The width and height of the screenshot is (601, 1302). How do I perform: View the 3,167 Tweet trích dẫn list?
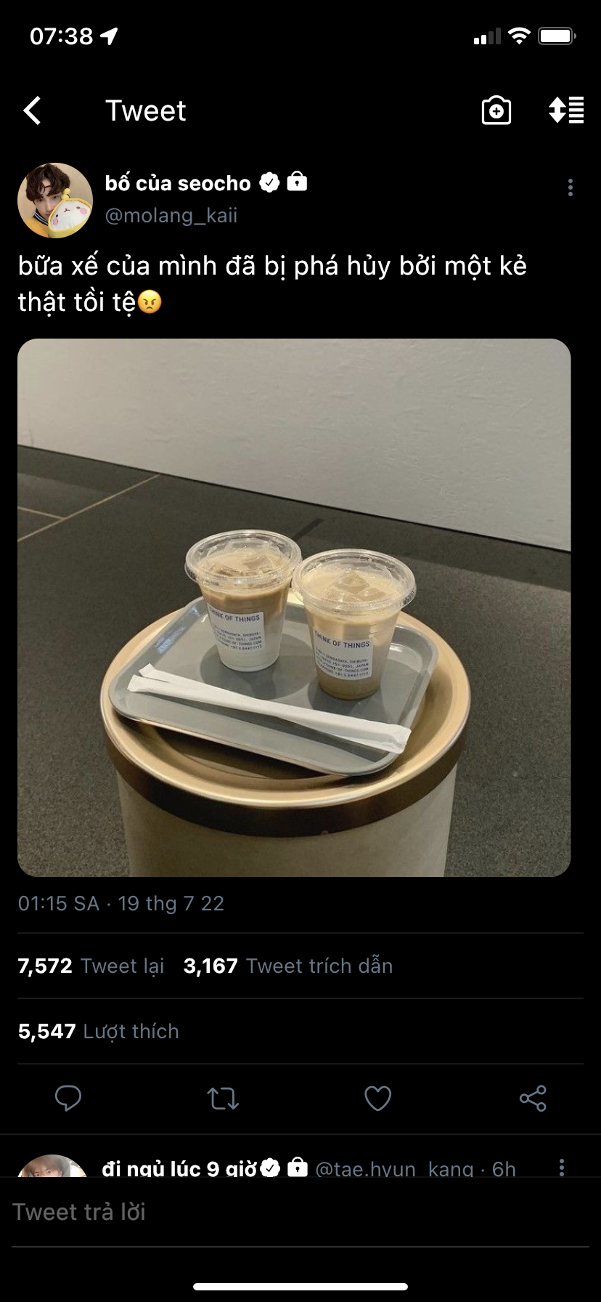(288, 966)
